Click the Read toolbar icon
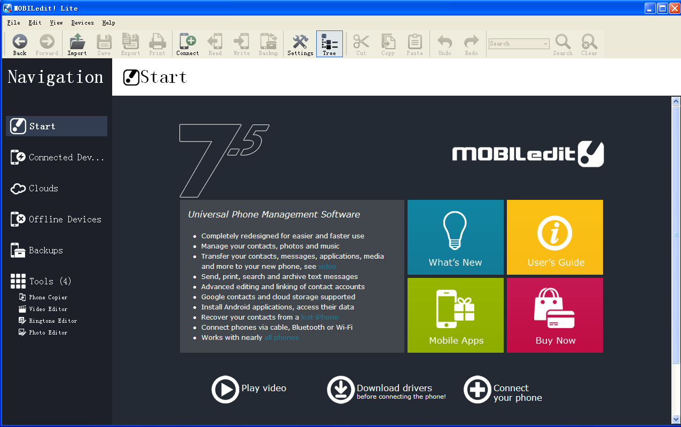681x427 pixels. click(215, 44)
